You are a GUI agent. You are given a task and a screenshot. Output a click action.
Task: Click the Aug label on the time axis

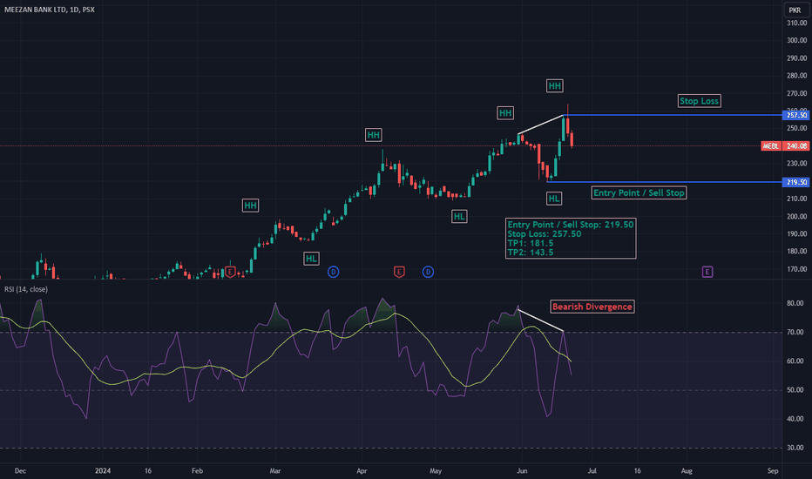click(687, 470)
